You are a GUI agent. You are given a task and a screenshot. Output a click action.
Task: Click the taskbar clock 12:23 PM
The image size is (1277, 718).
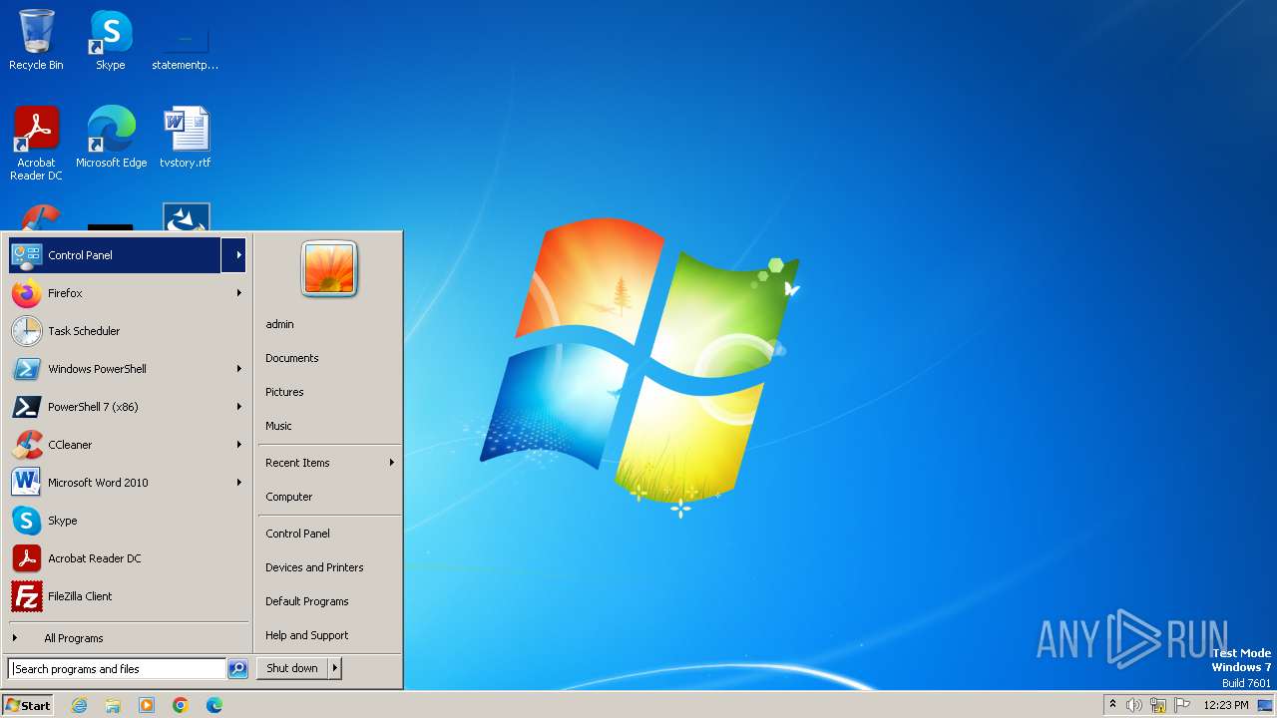click(x=1226, y=705)
